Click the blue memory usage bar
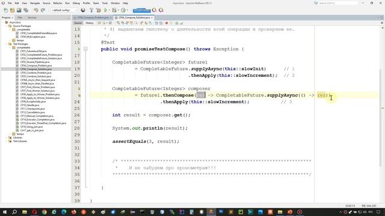Screen dimensions: 385x216 tap(142, 10)
